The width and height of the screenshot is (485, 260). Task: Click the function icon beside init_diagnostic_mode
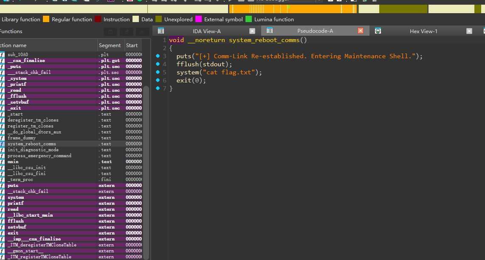(x=2, y=150)
